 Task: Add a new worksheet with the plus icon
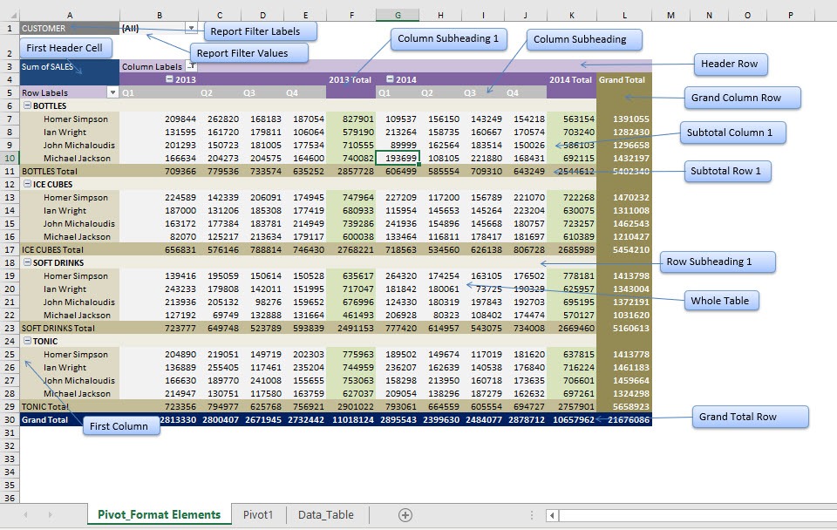[x=405, y=514]
